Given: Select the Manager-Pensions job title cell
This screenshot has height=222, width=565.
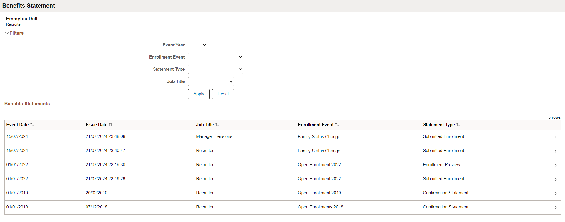Looking at the screenshot, I should coord(214,136).
